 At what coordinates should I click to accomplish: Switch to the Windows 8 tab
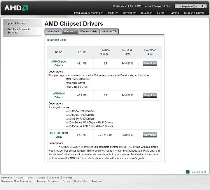coord(53,31)
